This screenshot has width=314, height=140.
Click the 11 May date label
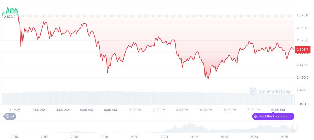click(15, 110)
